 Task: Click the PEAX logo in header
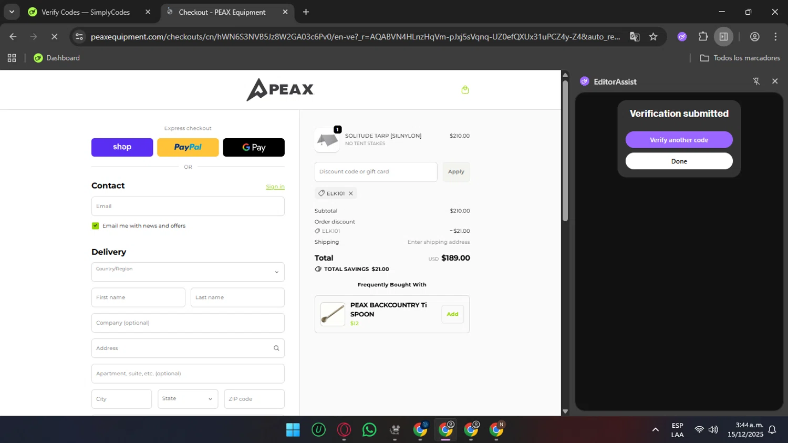pyautogui.click(x=280, y=89)
